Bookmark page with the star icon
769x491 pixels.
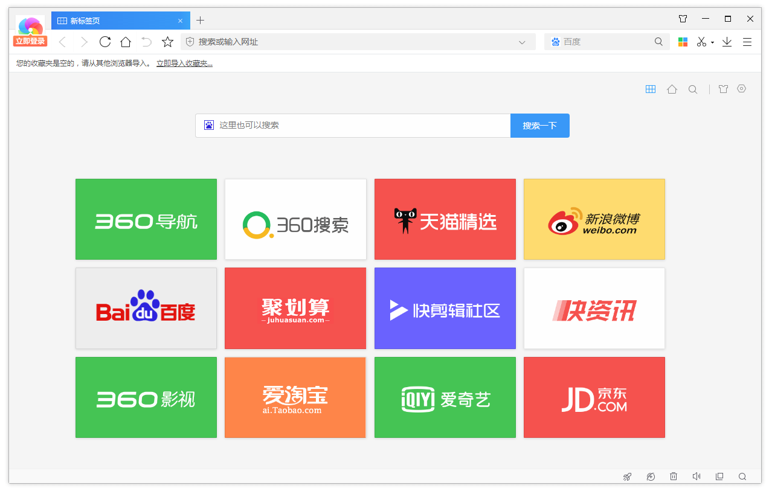tap(167, 42)
